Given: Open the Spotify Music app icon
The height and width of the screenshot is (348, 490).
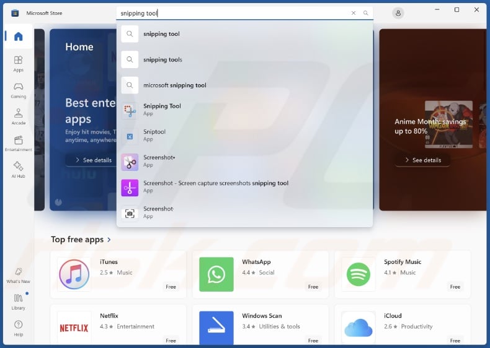Looking at the screenshot, I should coord(359,274).
